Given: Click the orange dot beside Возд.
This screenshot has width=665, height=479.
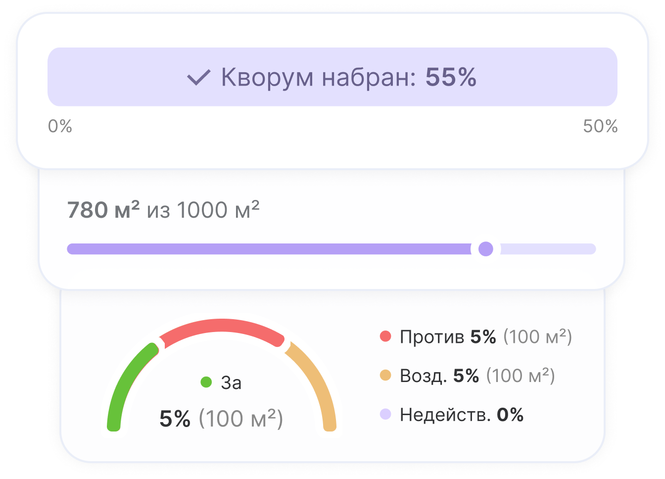Looking at the screenshot, I should click(385, 376).
